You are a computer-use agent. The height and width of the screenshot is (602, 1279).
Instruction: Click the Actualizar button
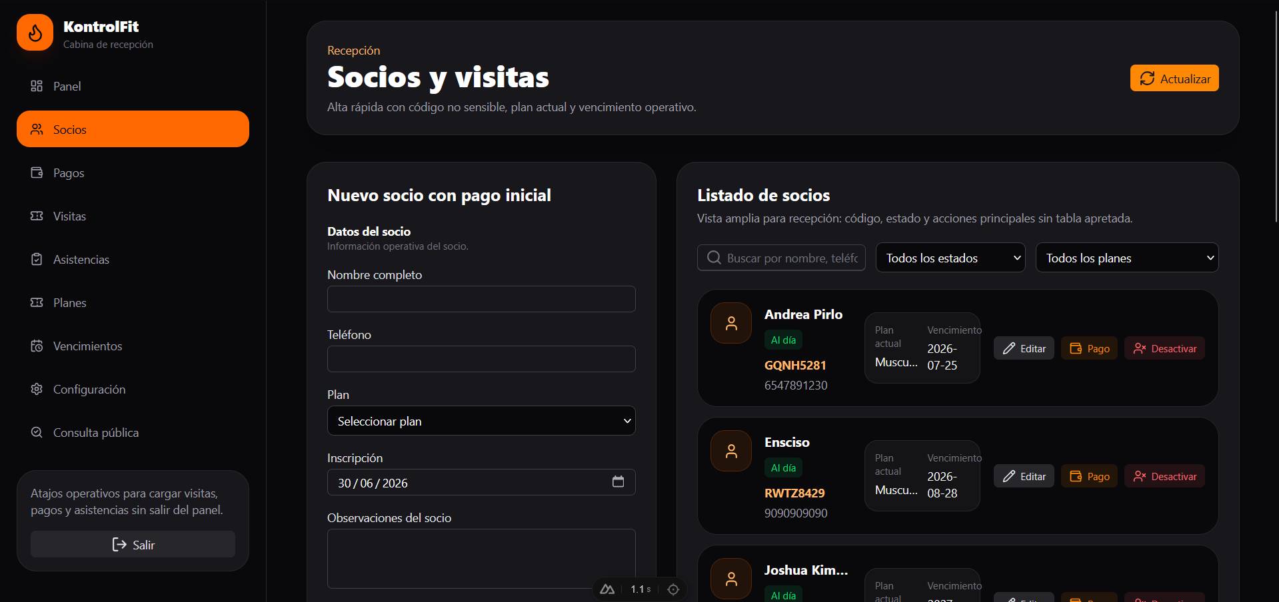pos(1174,79)
